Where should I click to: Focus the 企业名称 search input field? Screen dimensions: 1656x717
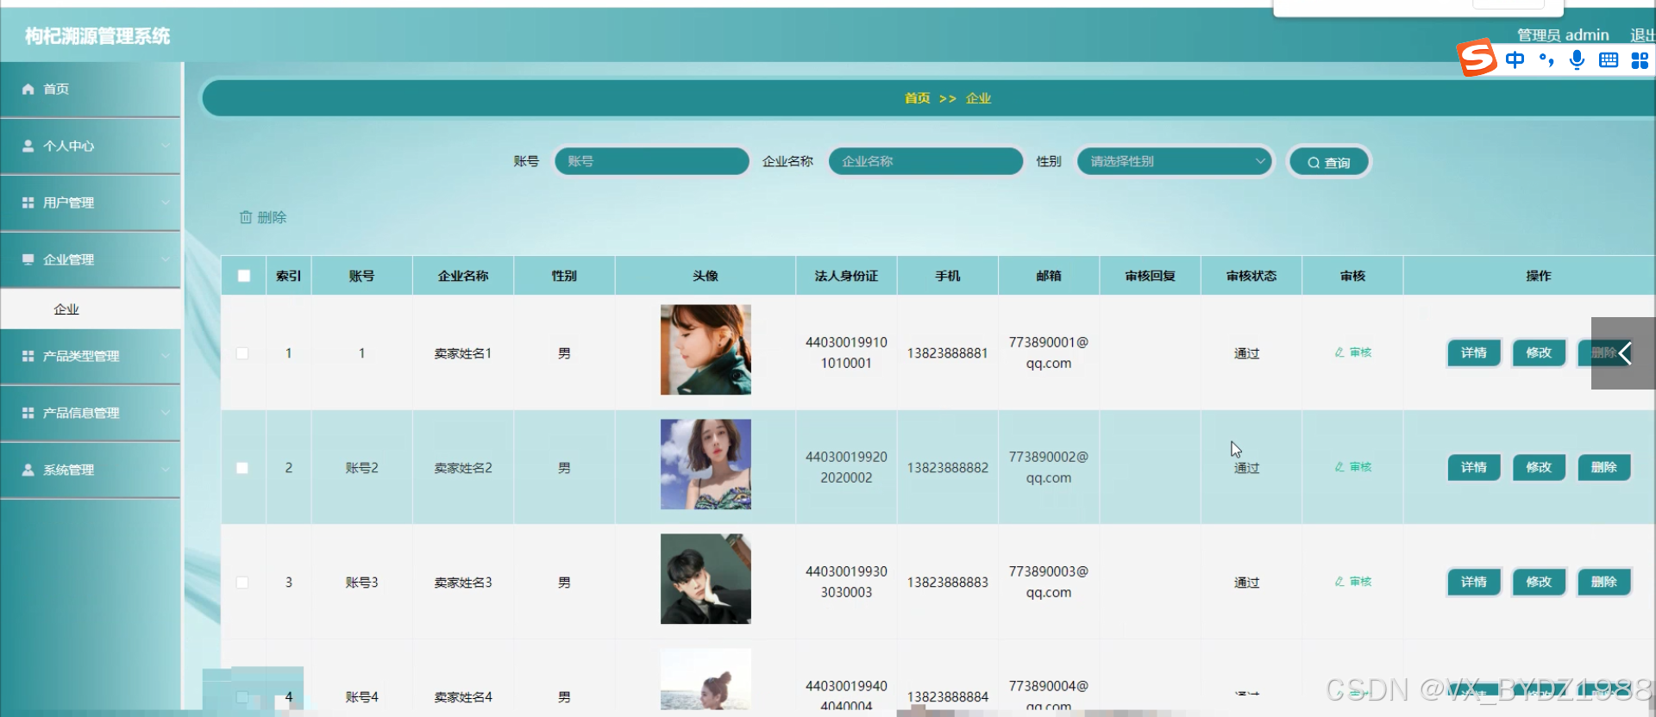(x=925, y=161)
